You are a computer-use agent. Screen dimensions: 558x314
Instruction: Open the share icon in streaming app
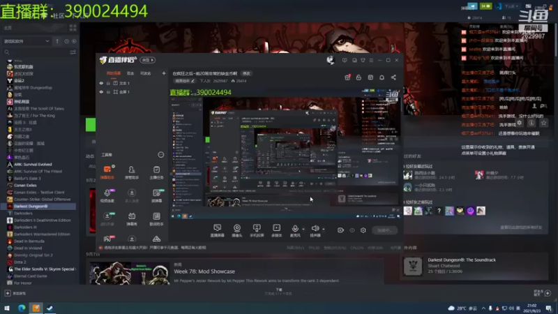[393, 77]
